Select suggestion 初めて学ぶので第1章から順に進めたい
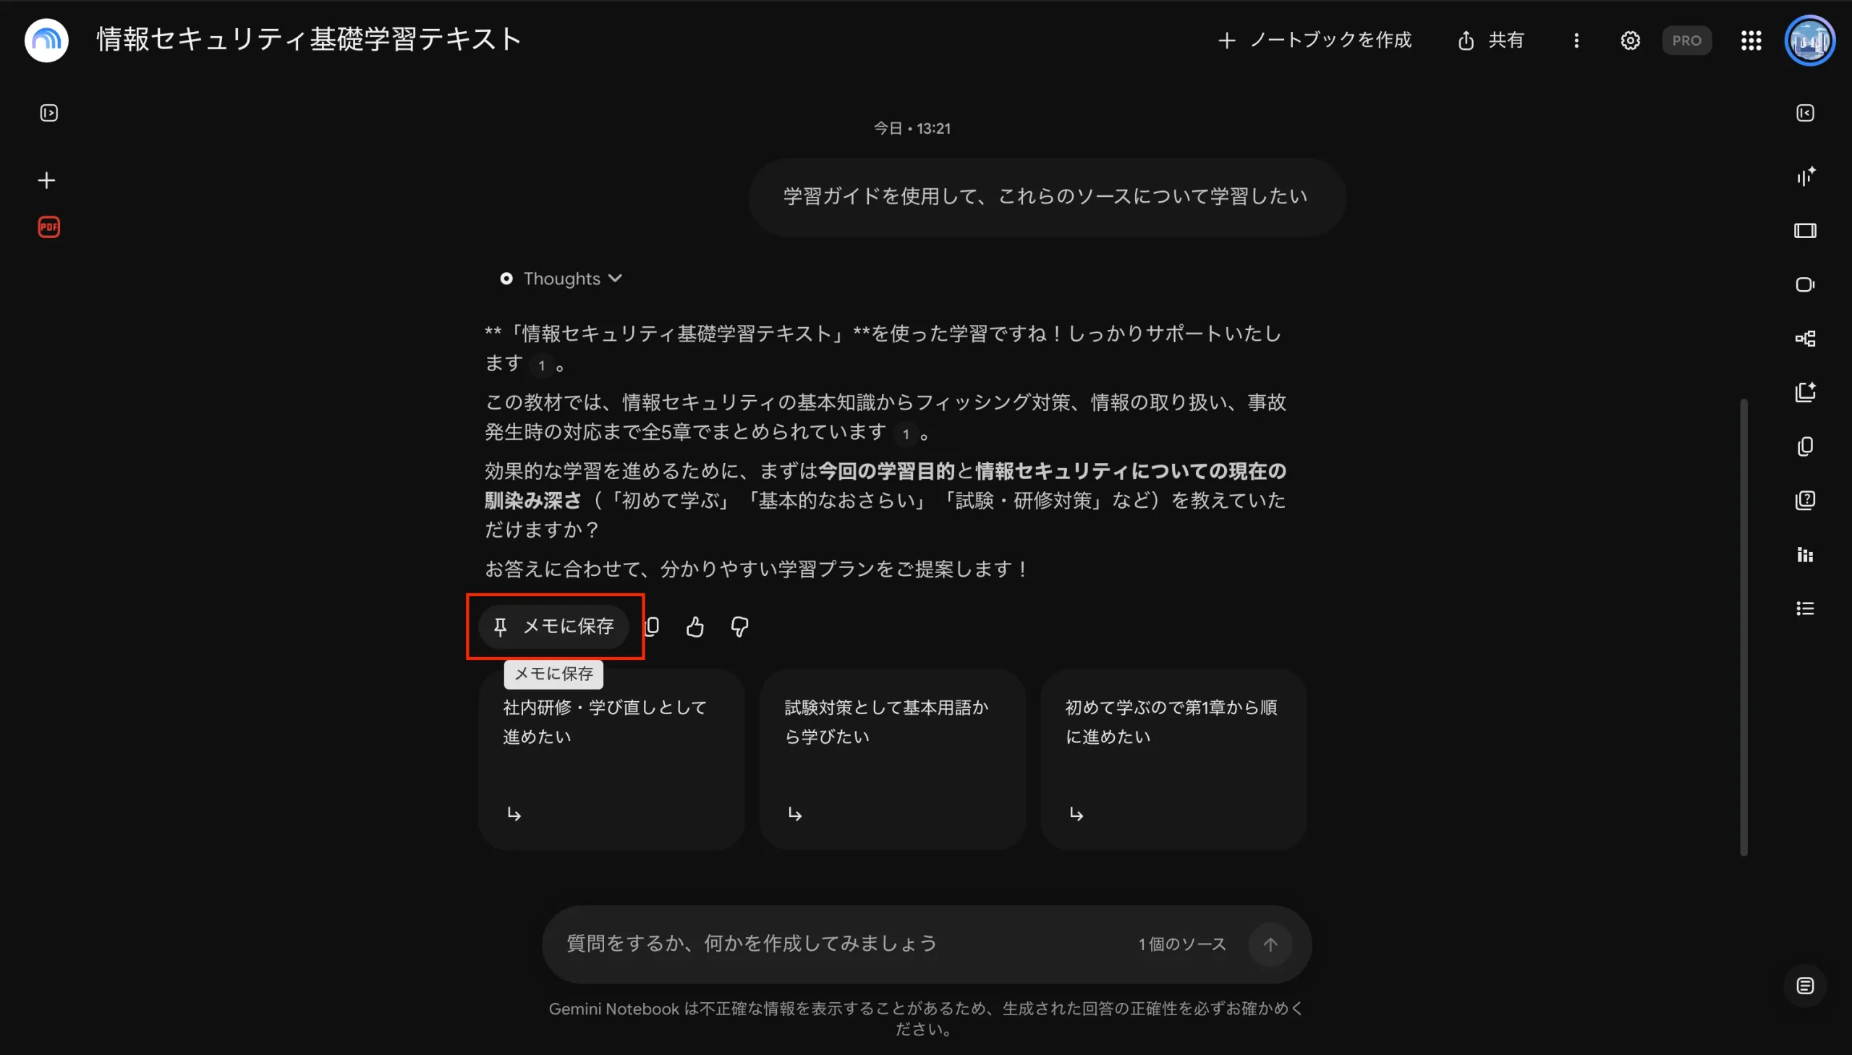 pyautogui.click(x=1173, y=759)
